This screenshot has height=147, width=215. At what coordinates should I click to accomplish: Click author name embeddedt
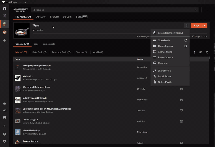pyautogui.click(x=142, y=78)
